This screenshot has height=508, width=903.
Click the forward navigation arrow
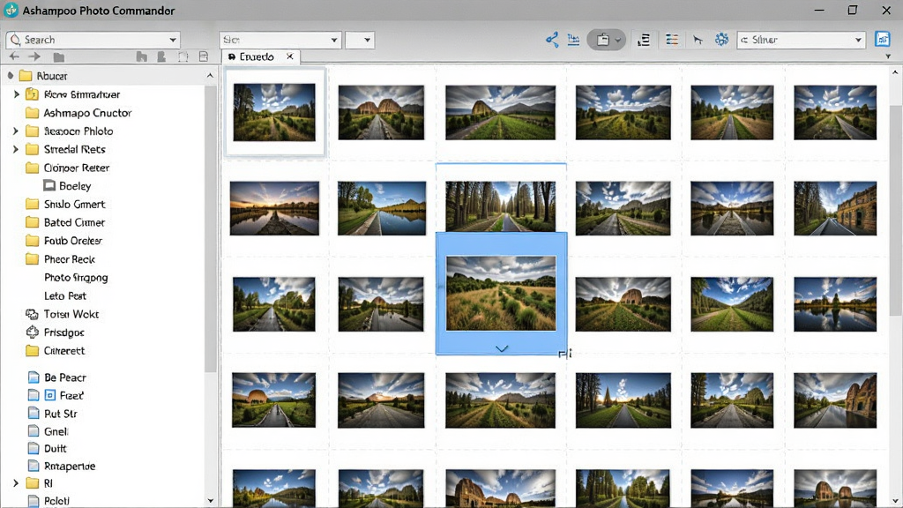[x=34, y=56]
